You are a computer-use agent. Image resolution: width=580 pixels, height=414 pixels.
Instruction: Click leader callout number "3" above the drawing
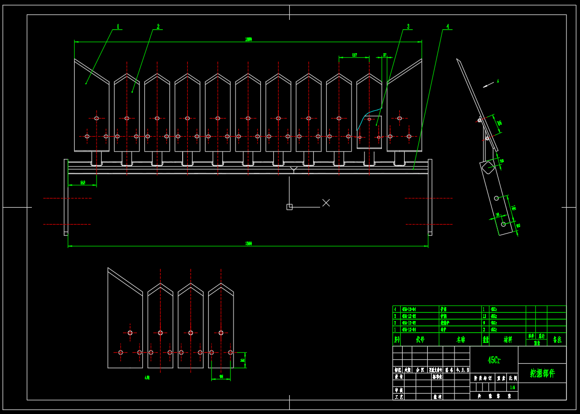point(408,27)
